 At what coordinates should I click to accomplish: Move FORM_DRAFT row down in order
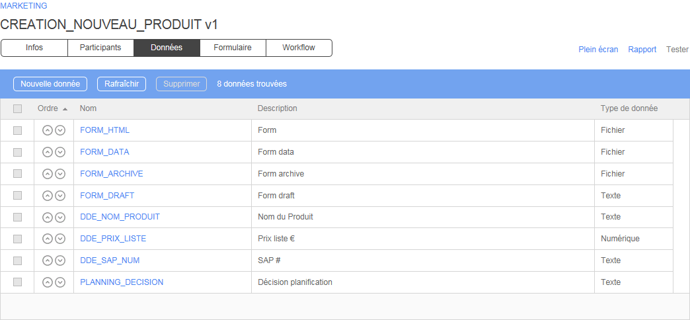pos(60,196)
